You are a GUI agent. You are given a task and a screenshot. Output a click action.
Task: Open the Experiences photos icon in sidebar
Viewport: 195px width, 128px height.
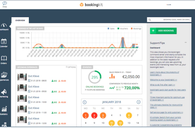click(4, 75)
